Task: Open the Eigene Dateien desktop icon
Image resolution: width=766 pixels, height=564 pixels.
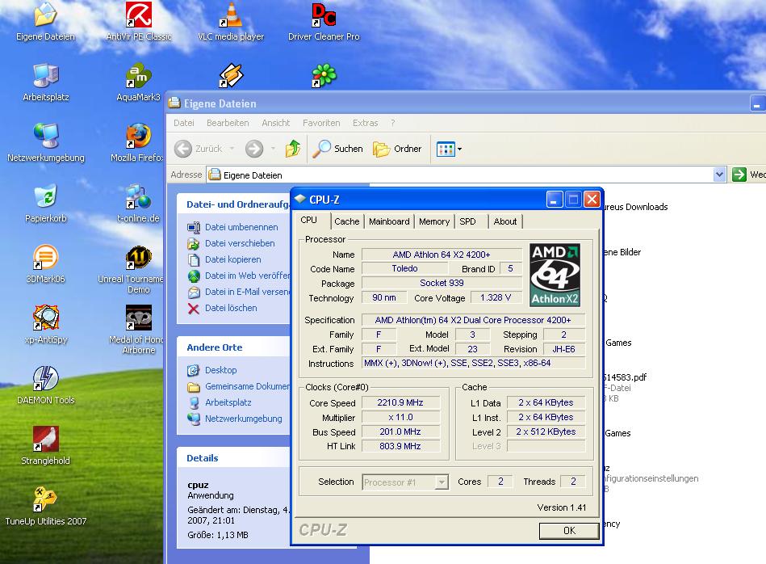Action: [x=45, y=22]
